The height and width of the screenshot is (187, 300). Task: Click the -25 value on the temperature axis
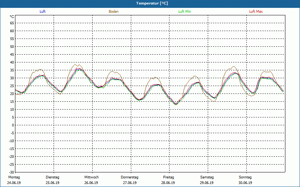click(12, 164)
